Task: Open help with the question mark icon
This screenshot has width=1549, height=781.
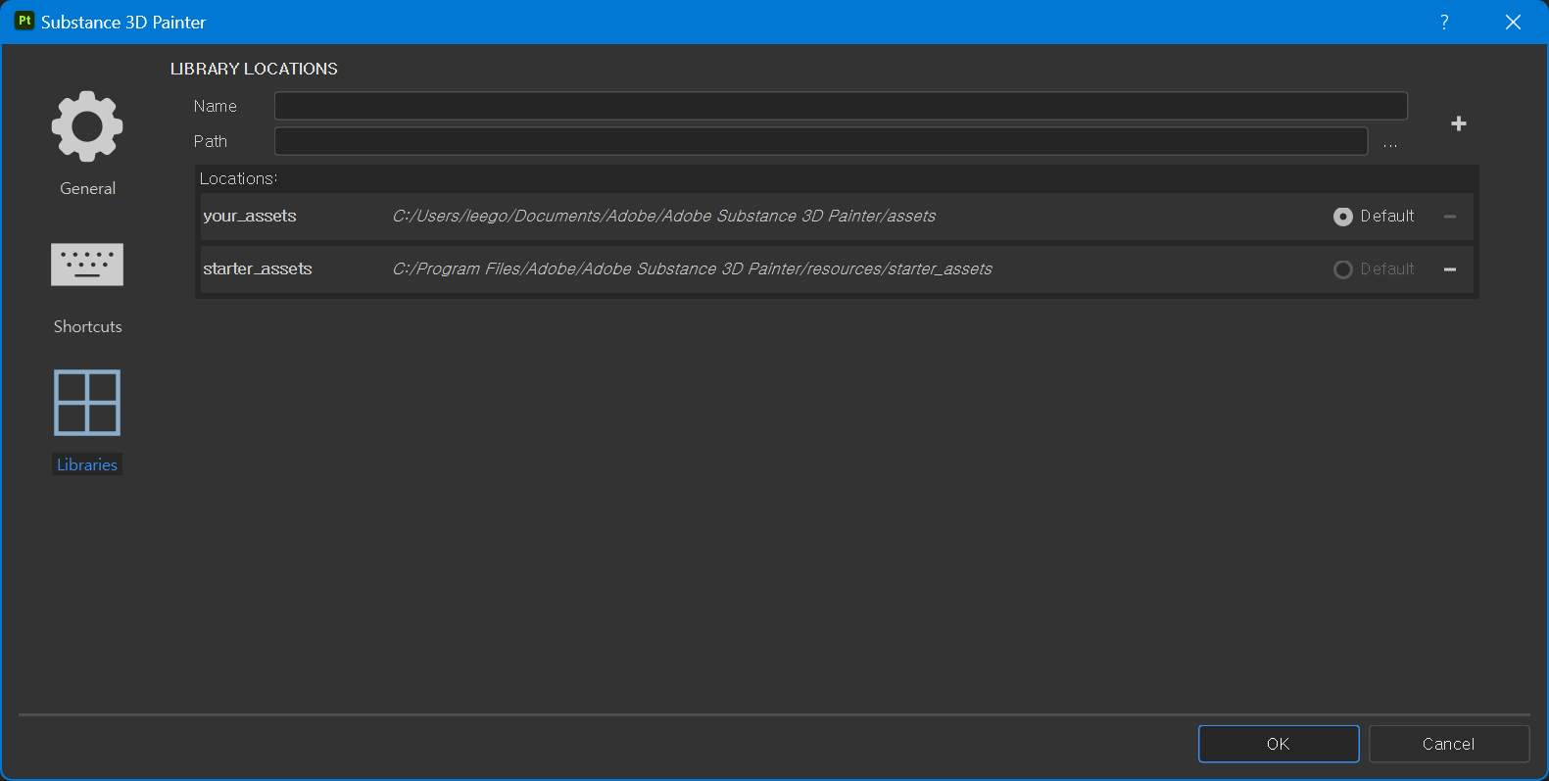Action: click(1444, 22)
